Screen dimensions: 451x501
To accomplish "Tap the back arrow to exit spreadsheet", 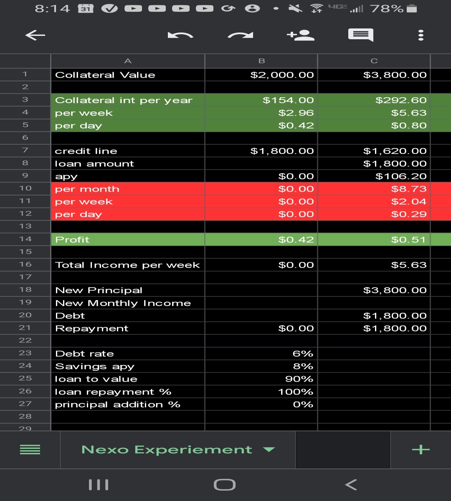I will pos(35,35).
